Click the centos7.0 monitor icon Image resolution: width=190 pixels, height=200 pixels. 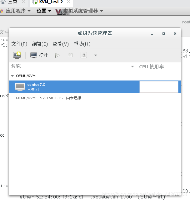(20, 87)
